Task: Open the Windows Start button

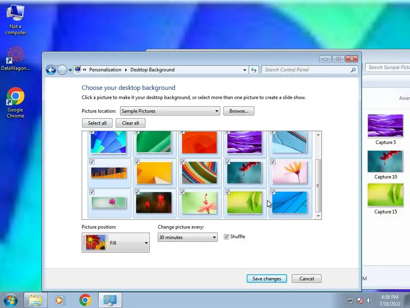Action: [10, 300]
